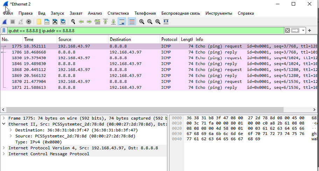Toggle packet list colorization

click(x=132, y=22)
